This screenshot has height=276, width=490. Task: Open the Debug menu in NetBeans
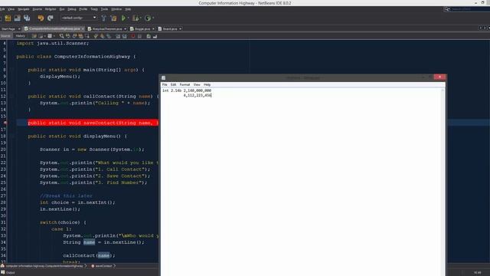tap(71, 9)
